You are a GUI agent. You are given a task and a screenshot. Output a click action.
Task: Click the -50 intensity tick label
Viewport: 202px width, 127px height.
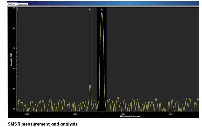pyautogui.click(x=14, y=89)
